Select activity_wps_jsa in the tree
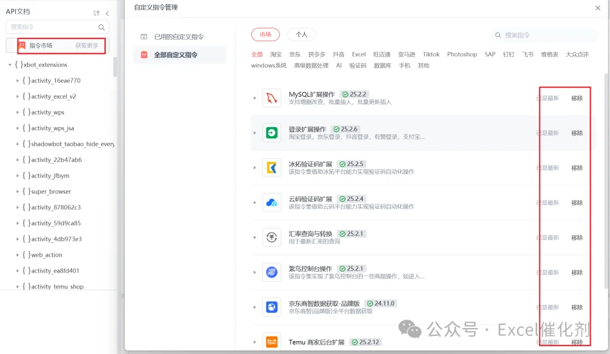This screenshot has height=354, width=610. coord(53,128)
